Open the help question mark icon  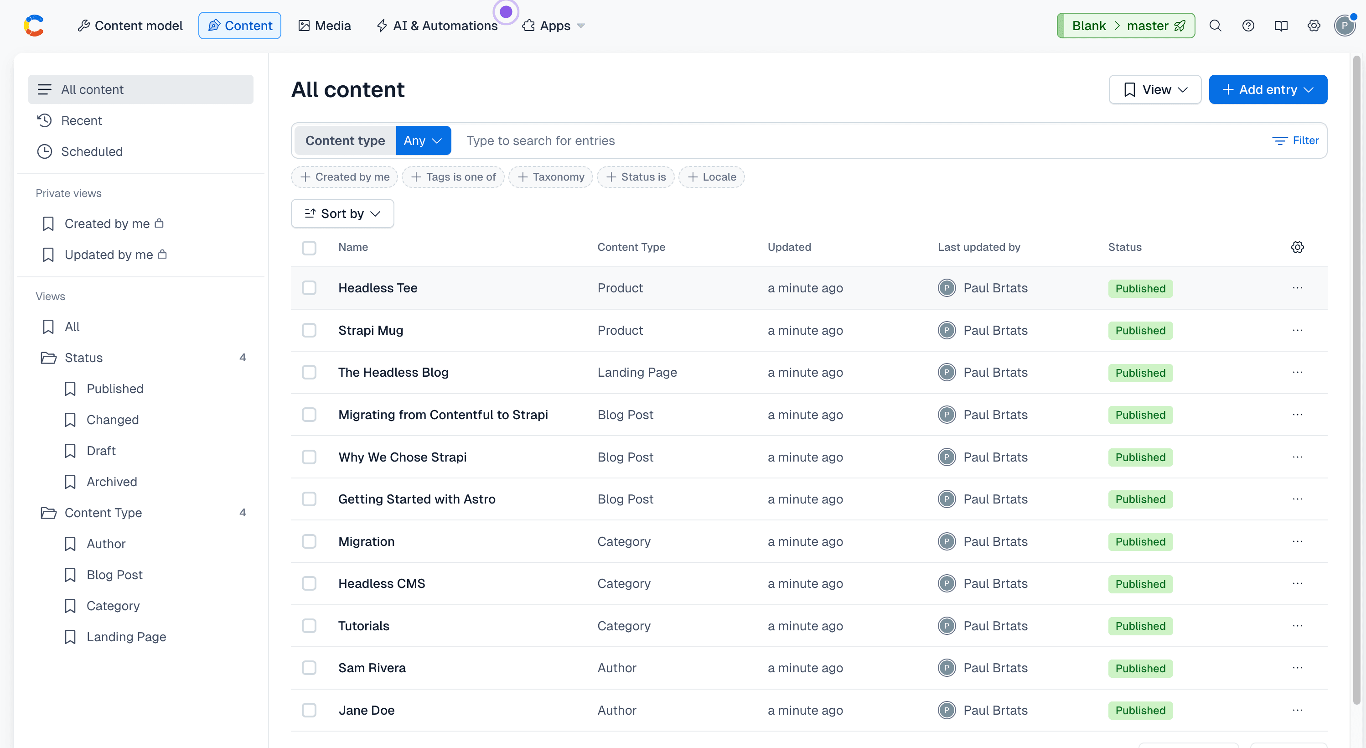click(1248, 26)
